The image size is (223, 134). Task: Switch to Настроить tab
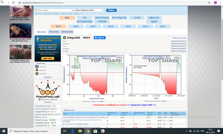pyautogui.click(x=54, y=32)
